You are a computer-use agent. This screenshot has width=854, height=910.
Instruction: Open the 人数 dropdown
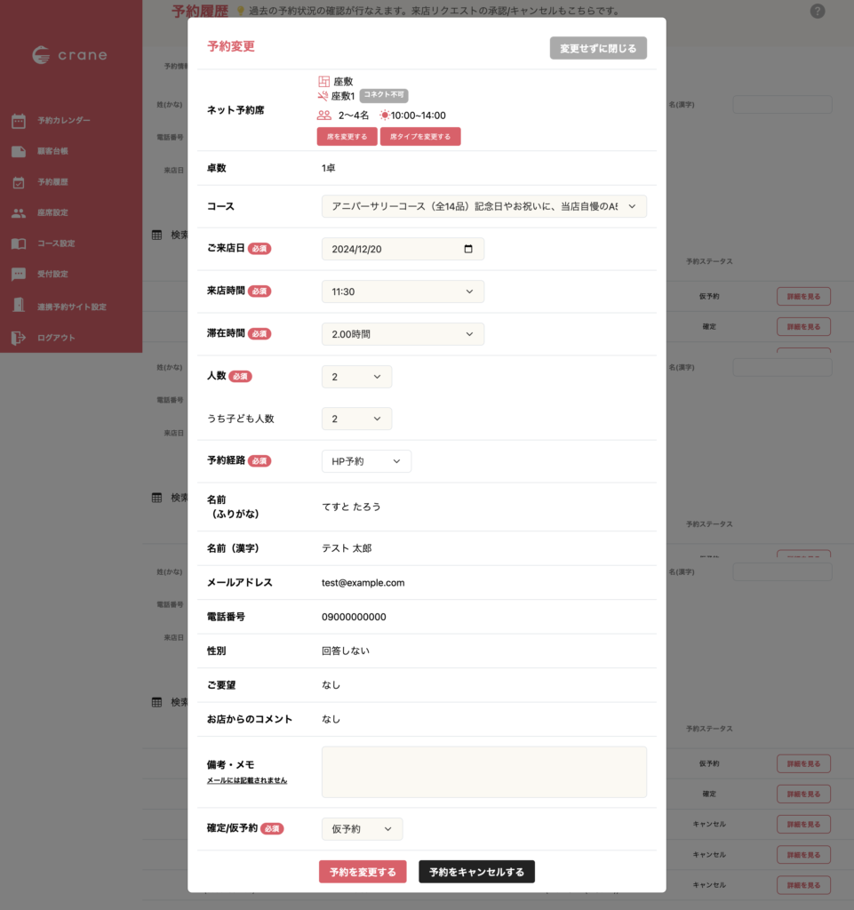pyautogui.click(x=356, y=377)
